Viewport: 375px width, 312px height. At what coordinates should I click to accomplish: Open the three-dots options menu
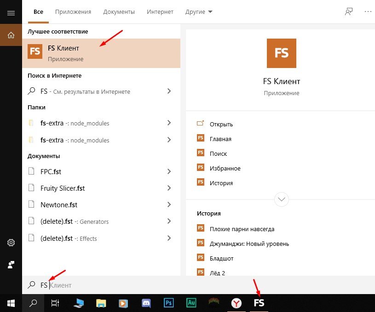tap(368, 11)
